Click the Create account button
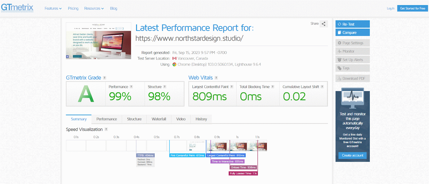Viewport: 429px width, 184px height. pos(353,155)
